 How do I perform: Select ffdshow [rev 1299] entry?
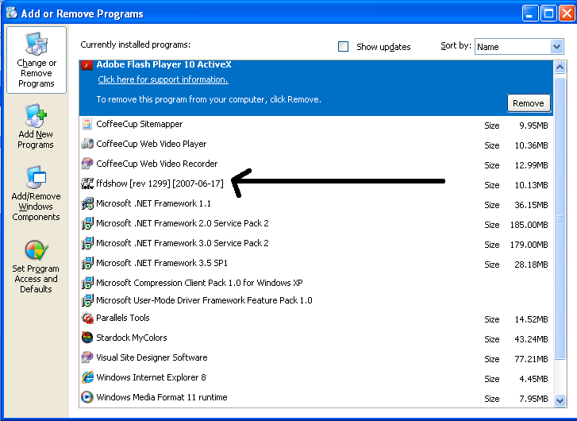coord(316,184)
